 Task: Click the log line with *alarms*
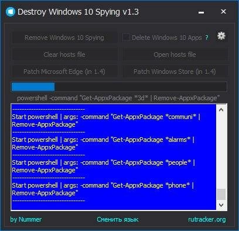[x=103, y=144]
